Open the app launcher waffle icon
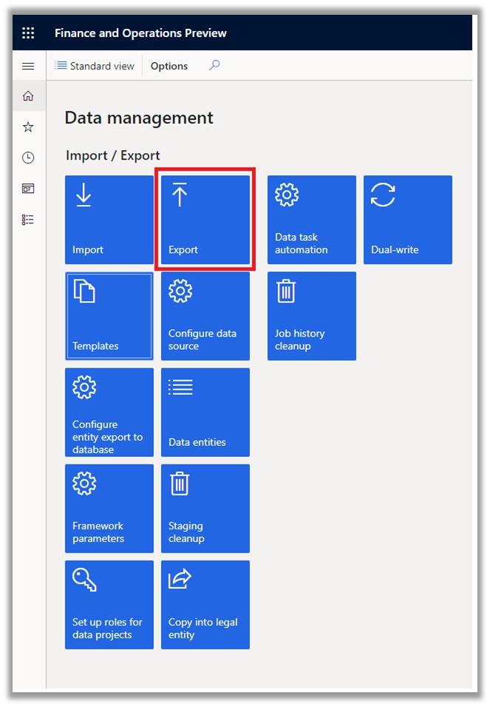Viewport: 490px width, 707px height. [x=28, y=33]
